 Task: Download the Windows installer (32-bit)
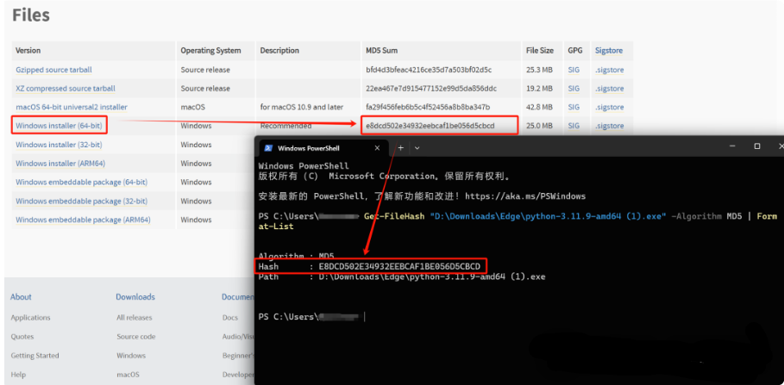point(59,145)
